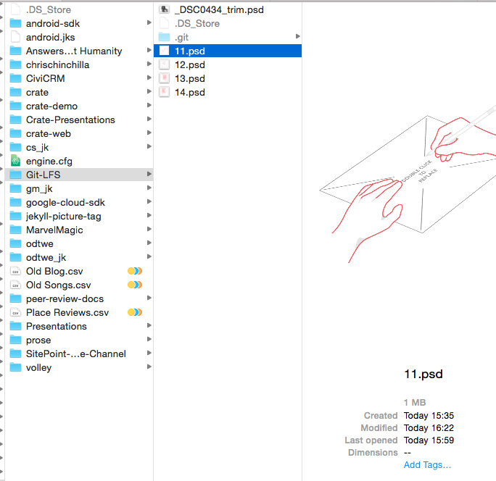Click the 12.psd file name
Image resolution: width=496 pixels, height=481 pixels.
coord(190,64)
